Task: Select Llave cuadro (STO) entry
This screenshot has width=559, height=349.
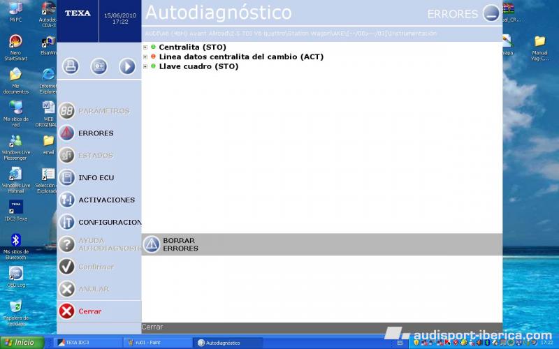Action: (198, 66)
